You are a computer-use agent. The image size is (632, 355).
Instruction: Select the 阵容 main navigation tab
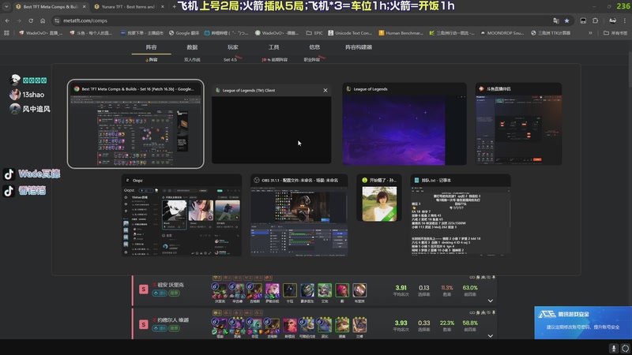(151, 47)
